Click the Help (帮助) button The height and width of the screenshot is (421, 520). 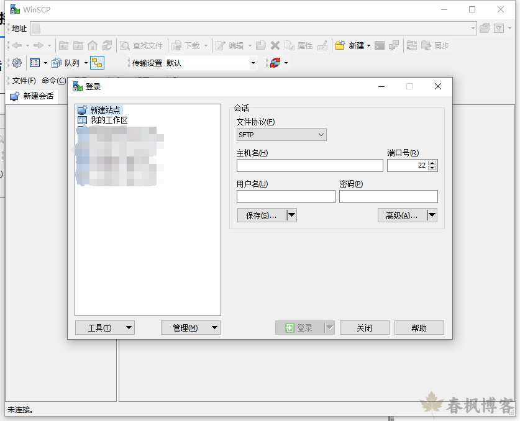[419, 327]
